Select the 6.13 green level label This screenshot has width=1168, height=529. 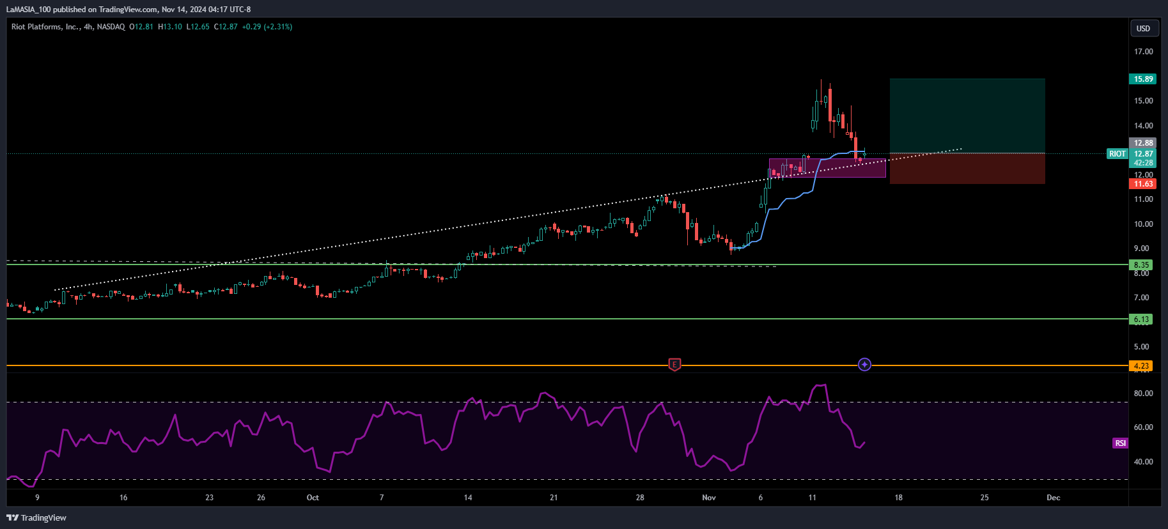[1141, 319]
